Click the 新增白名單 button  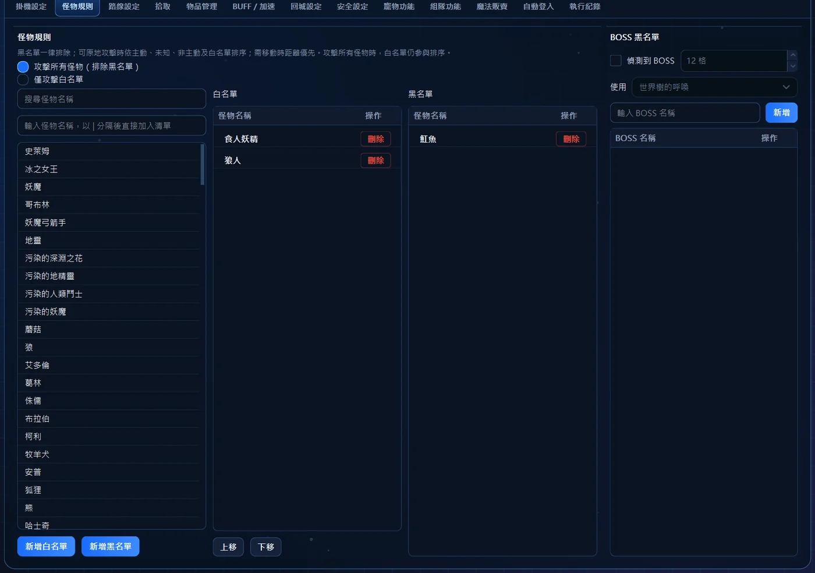coord(47,547)
